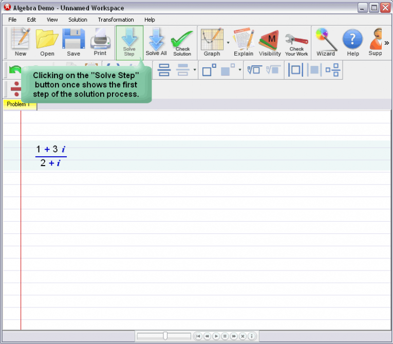Show more toolbar items with the chevron

387,43
